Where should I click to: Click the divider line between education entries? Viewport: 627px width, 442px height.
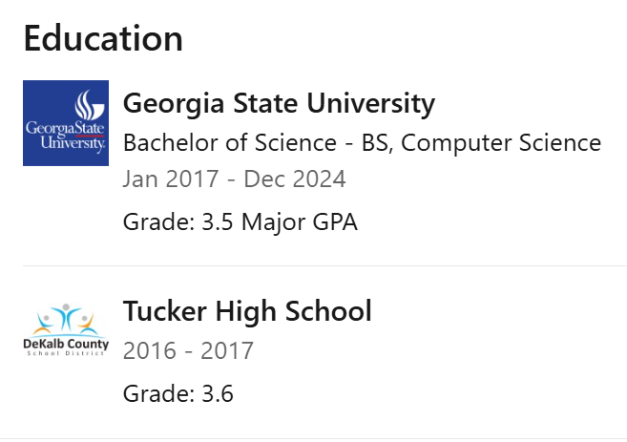(x=324, y=265)
